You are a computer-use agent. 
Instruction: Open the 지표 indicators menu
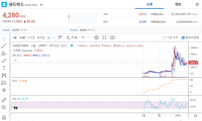pos(72,37)
